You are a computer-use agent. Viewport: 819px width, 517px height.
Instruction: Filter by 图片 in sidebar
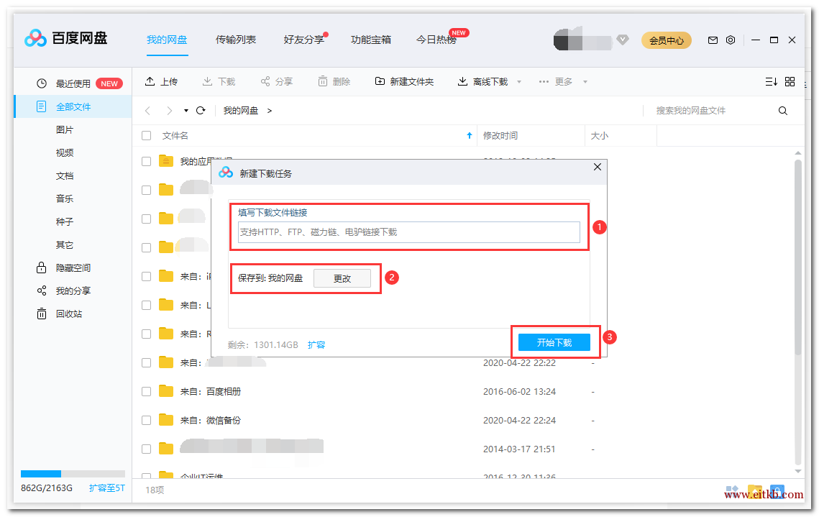(x=65, y=129)
